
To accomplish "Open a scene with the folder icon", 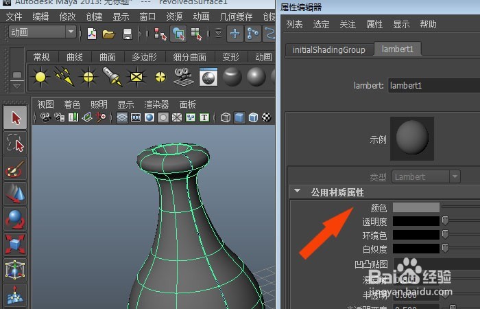I will click(108, 34).
